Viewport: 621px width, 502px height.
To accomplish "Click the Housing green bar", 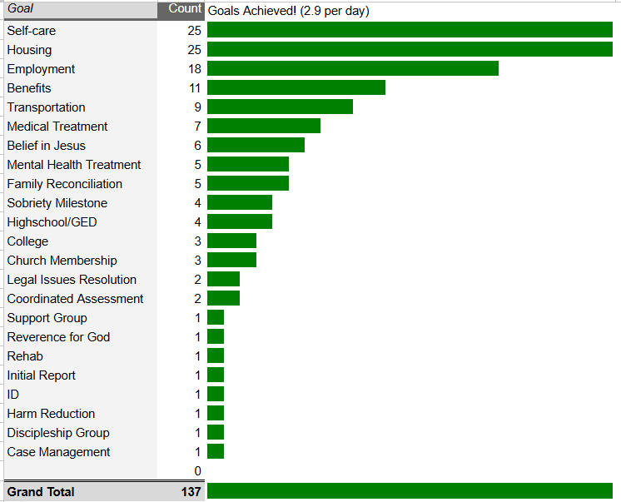I will (x=410, y=49).
